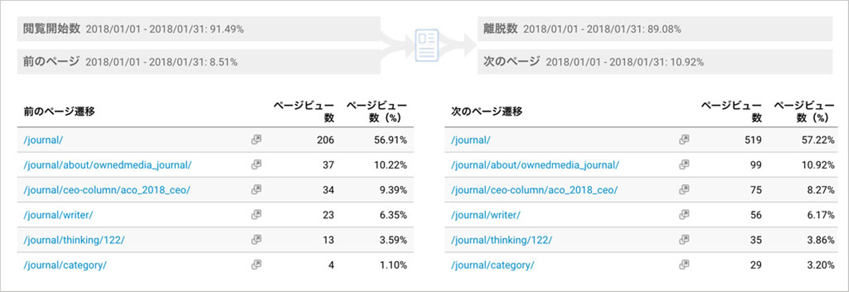Click pop-out icon beside next-page /journal/writer/

684,215
